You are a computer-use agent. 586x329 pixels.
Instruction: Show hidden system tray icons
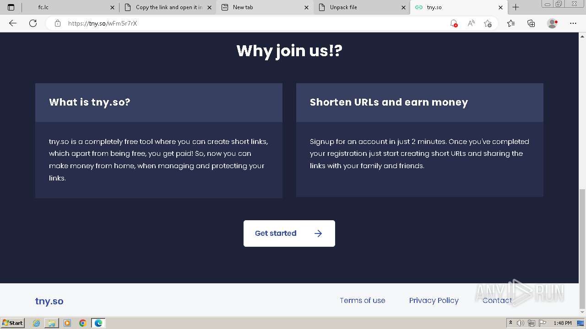[x=511, y=323]
